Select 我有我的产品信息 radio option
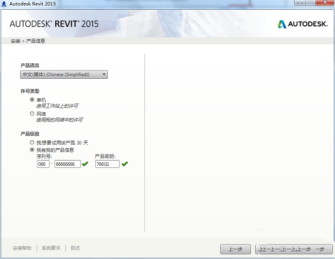This screenshot has width=335, height=259. (32, 150)
